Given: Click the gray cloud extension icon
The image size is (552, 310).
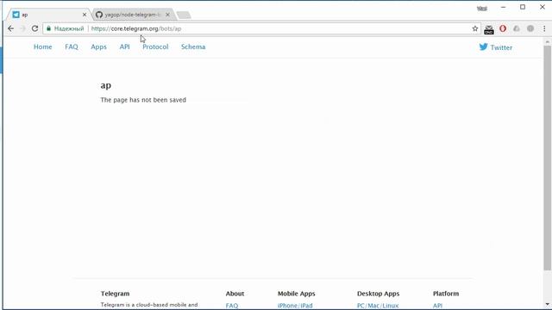Looking at the screenshot, I should tap(517, 28).
